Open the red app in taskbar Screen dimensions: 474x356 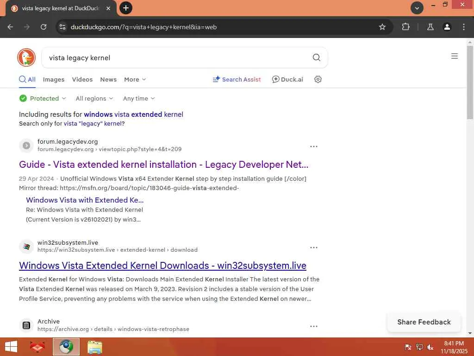(37, 347)
